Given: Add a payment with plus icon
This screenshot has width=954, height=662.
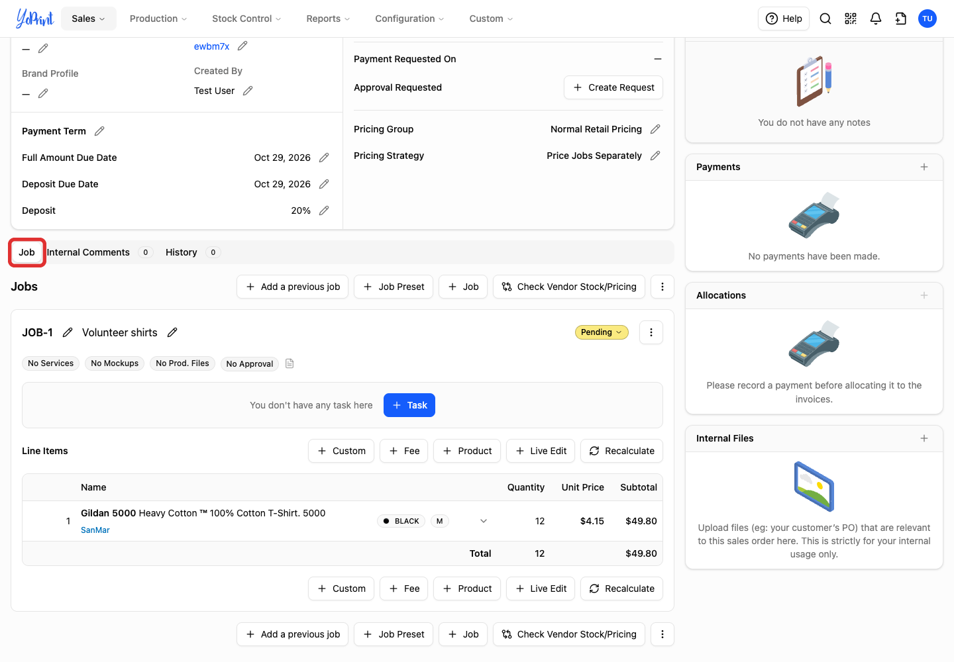Looking at the screenshot, I should click(924, 167).
